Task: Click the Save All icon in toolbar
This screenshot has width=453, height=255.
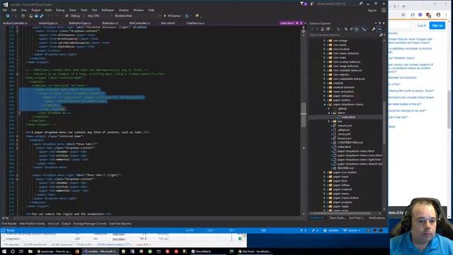Action: pos(41,16)
